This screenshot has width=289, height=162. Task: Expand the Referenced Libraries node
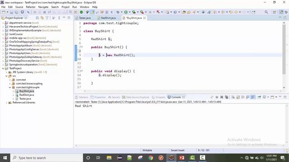coord(6,103)
